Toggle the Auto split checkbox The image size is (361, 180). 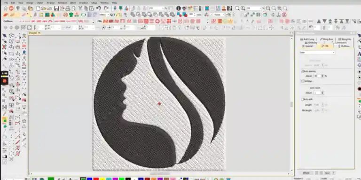pyautogui.click(x=302, y=99)
